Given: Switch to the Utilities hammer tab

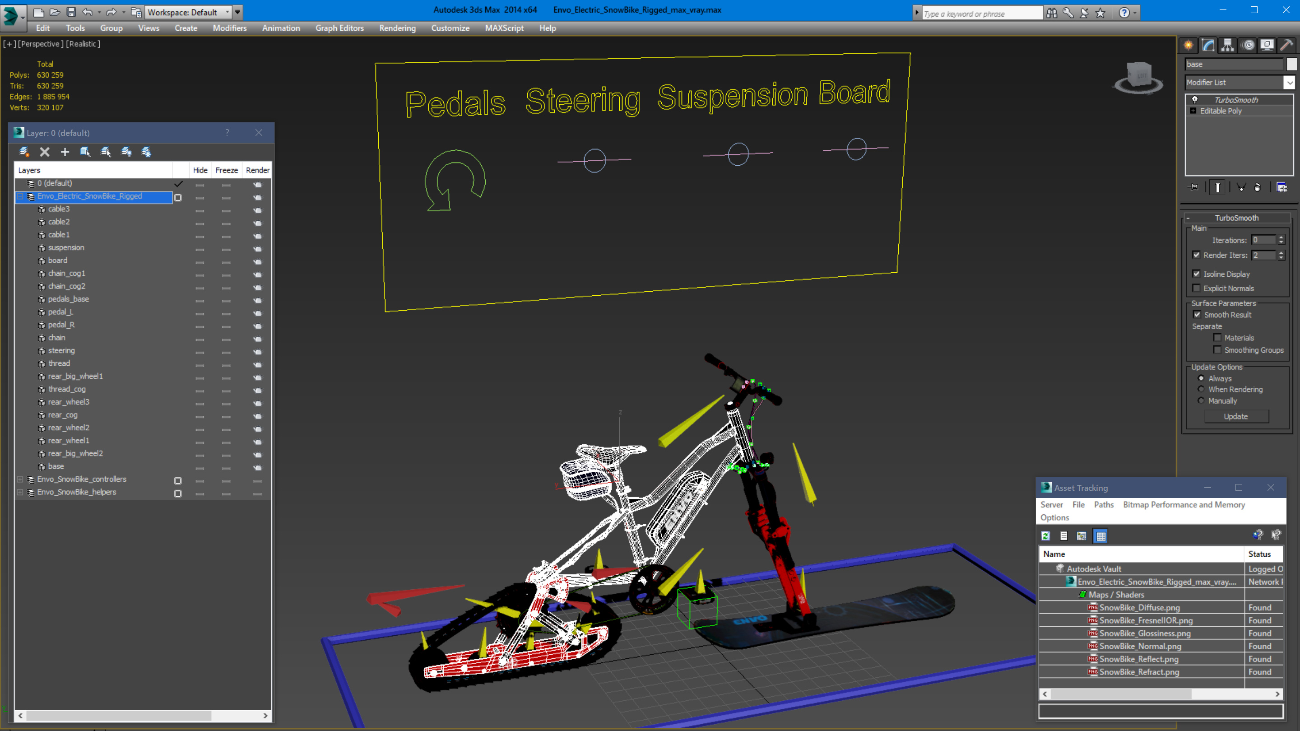Looking at the screenshot, I should click(1287, 46).
